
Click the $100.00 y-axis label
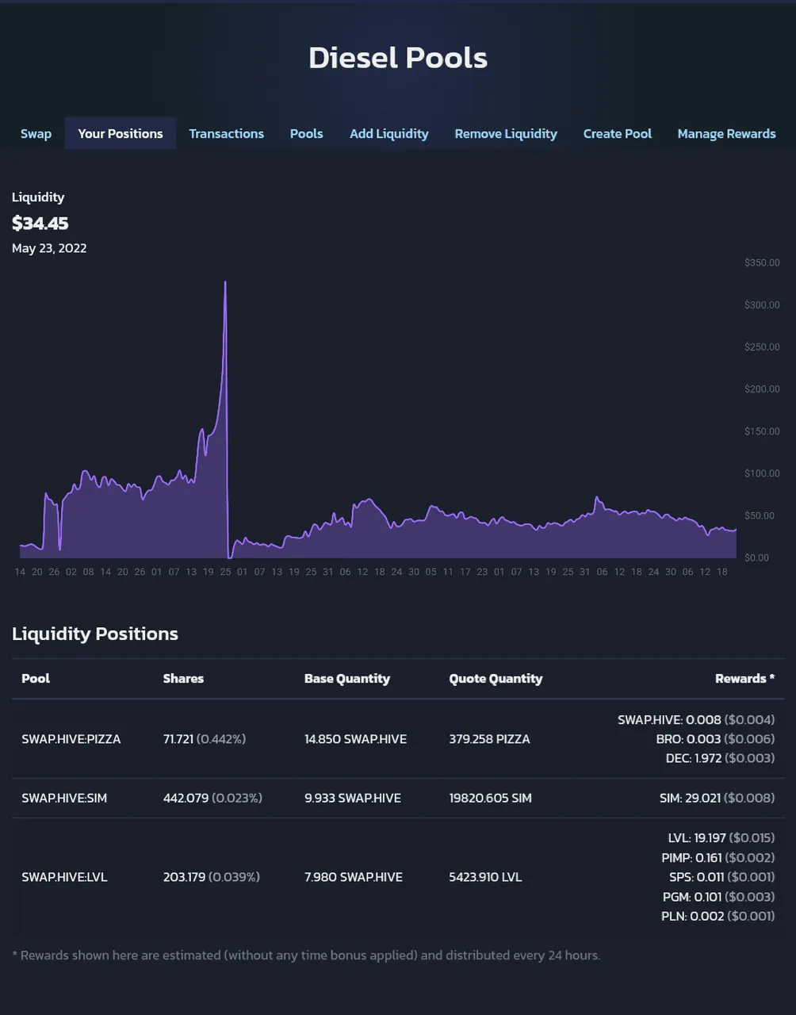coord(762,473)
